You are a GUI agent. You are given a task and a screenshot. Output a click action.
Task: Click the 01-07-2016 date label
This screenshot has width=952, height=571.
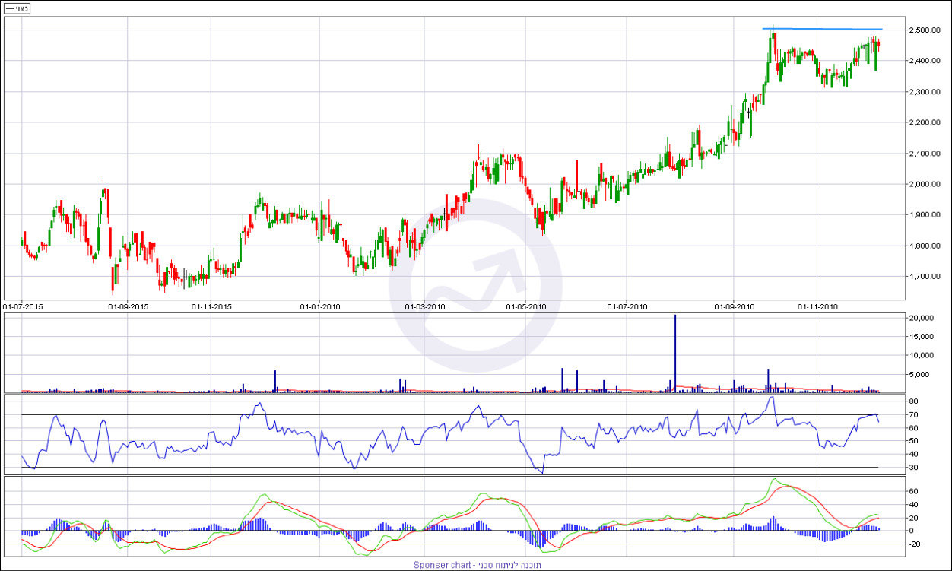tap(627, 307)
